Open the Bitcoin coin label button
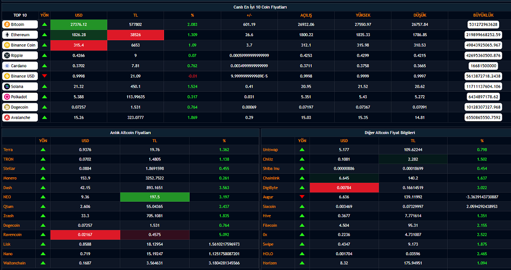The width and height of the screenshot is (511, 270). [x=20, y=24]
